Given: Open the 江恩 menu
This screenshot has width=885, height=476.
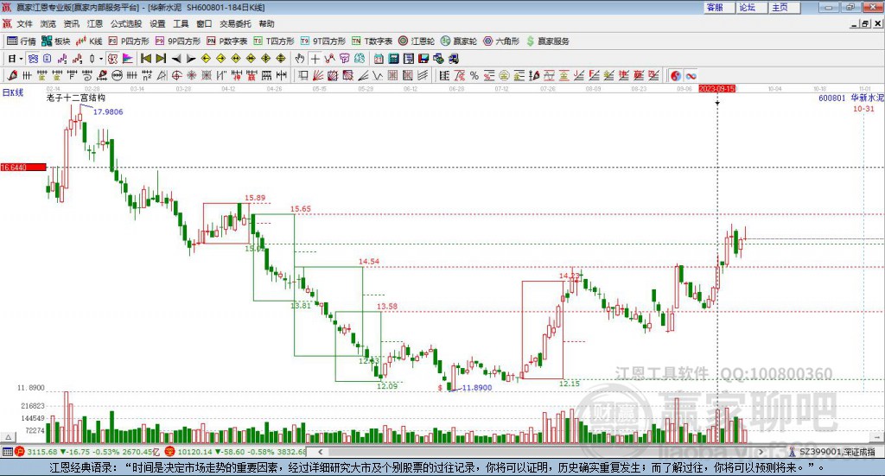Looking at the screenshot, I should click(95, 23).
